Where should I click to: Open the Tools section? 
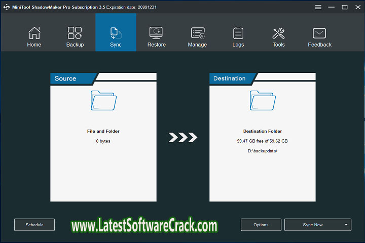coord(279,36)
